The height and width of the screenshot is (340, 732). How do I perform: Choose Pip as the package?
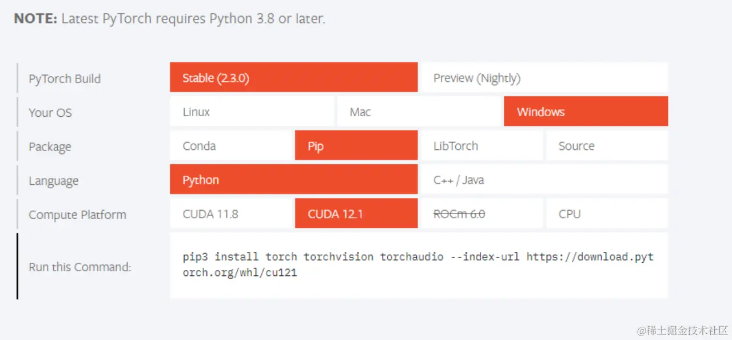coord(356,145)
